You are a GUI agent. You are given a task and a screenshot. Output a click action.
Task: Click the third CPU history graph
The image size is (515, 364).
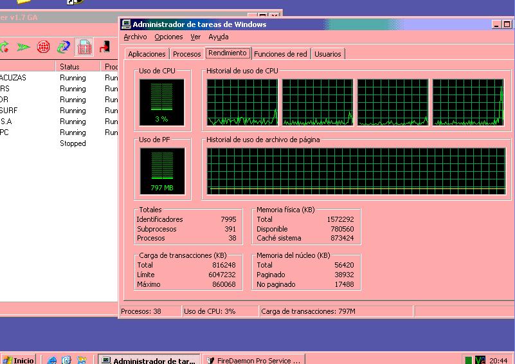(393, 102)
